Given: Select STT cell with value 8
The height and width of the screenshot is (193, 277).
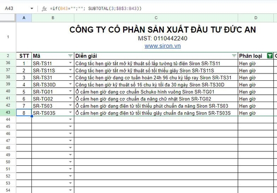Looking at the screenshot, I should click(x=24, y=113).
